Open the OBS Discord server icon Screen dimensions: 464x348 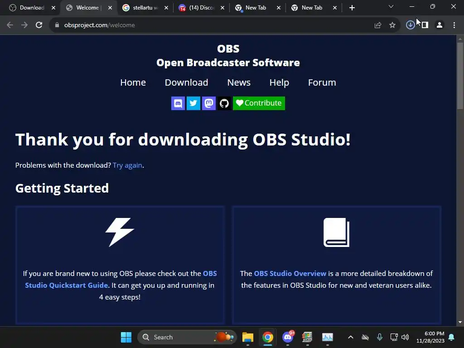[178, 103]
